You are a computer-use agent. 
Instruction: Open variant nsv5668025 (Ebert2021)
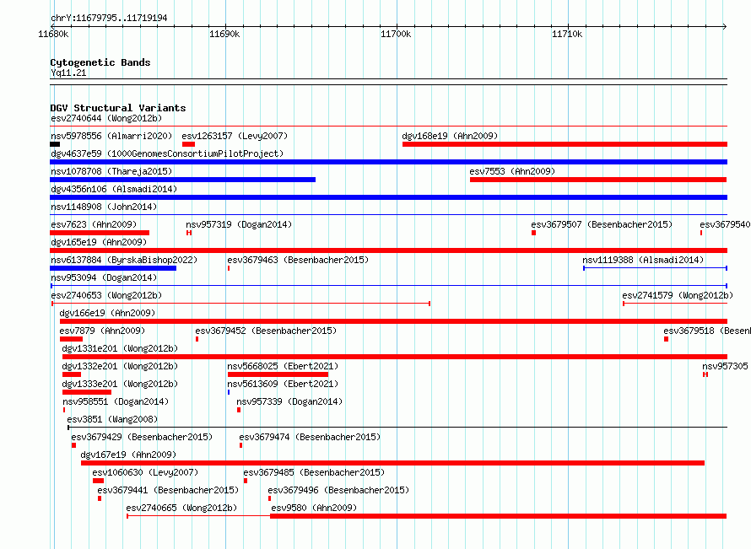coord(283,366)
